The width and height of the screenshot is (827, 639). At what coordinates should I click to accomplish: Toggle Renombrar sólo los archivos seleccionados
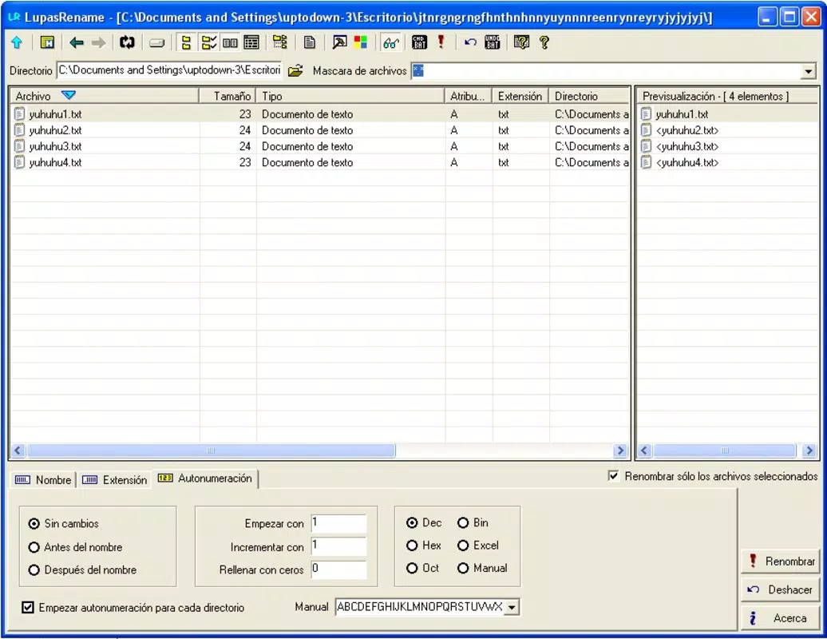pos(613,476)
